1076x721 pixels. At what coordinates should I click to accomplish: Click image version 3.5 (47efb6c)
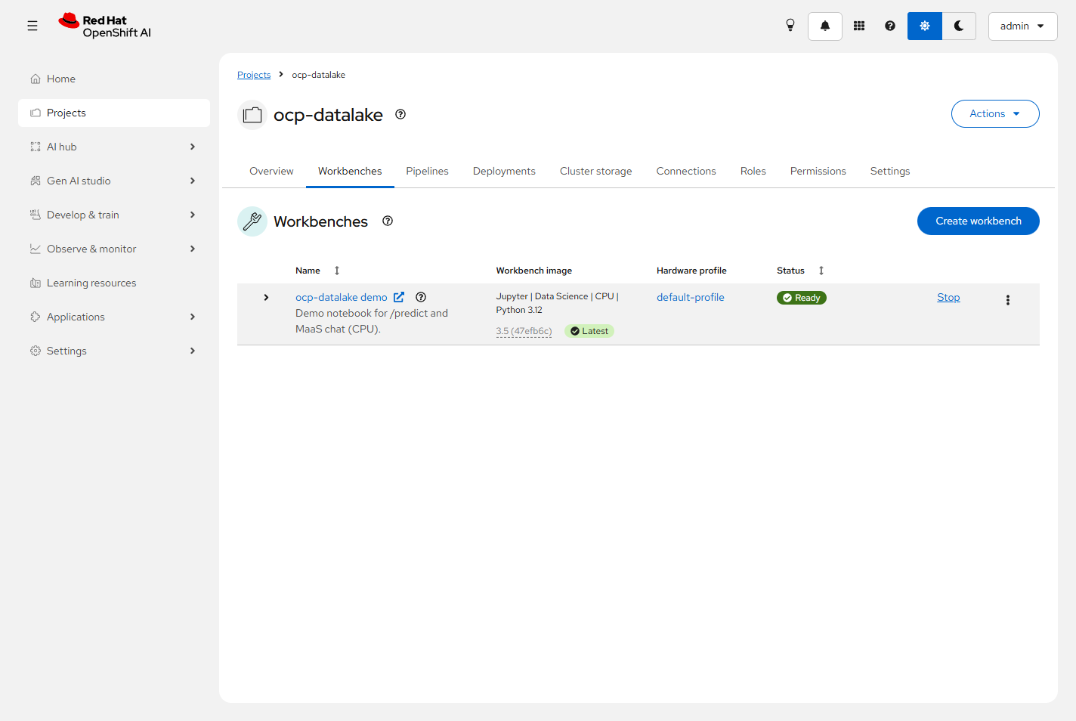pyautogui.click(x=524, y=331)
